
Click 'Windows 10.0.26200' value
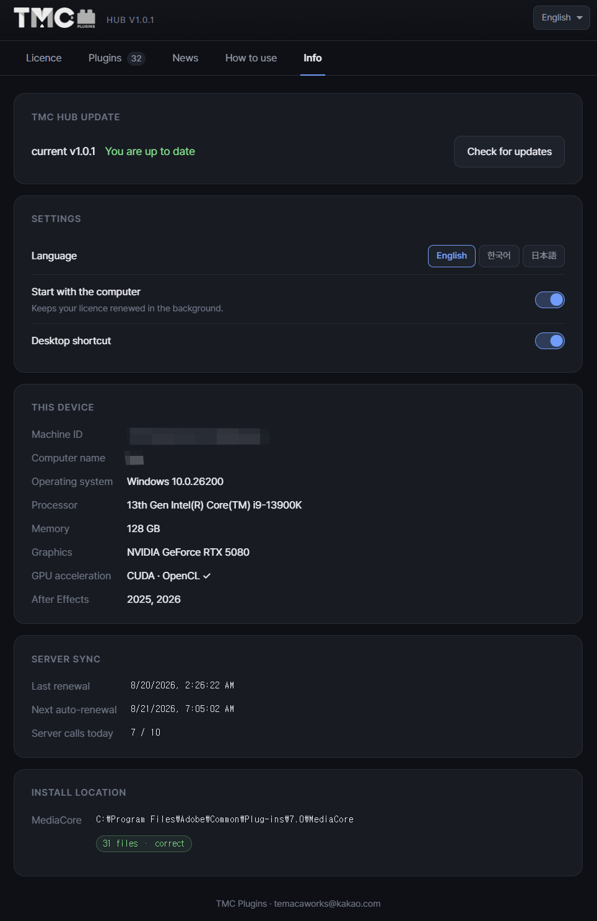(175, 481)
